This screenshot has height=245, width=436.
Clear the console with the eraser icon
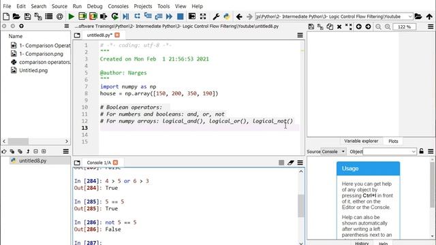pos(291,163)
